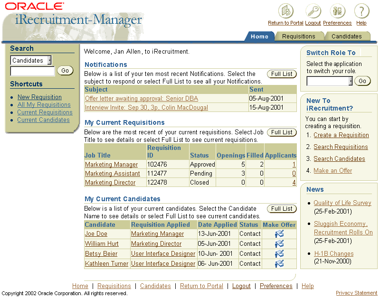Open the Search Candidates dropdown
Viewport: 380px width, 298px height.
31,60
